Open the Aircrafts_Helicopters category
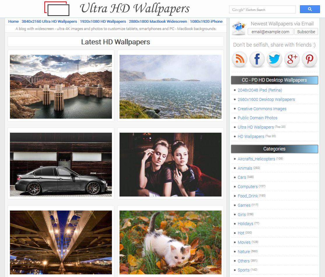 (256, 159)
